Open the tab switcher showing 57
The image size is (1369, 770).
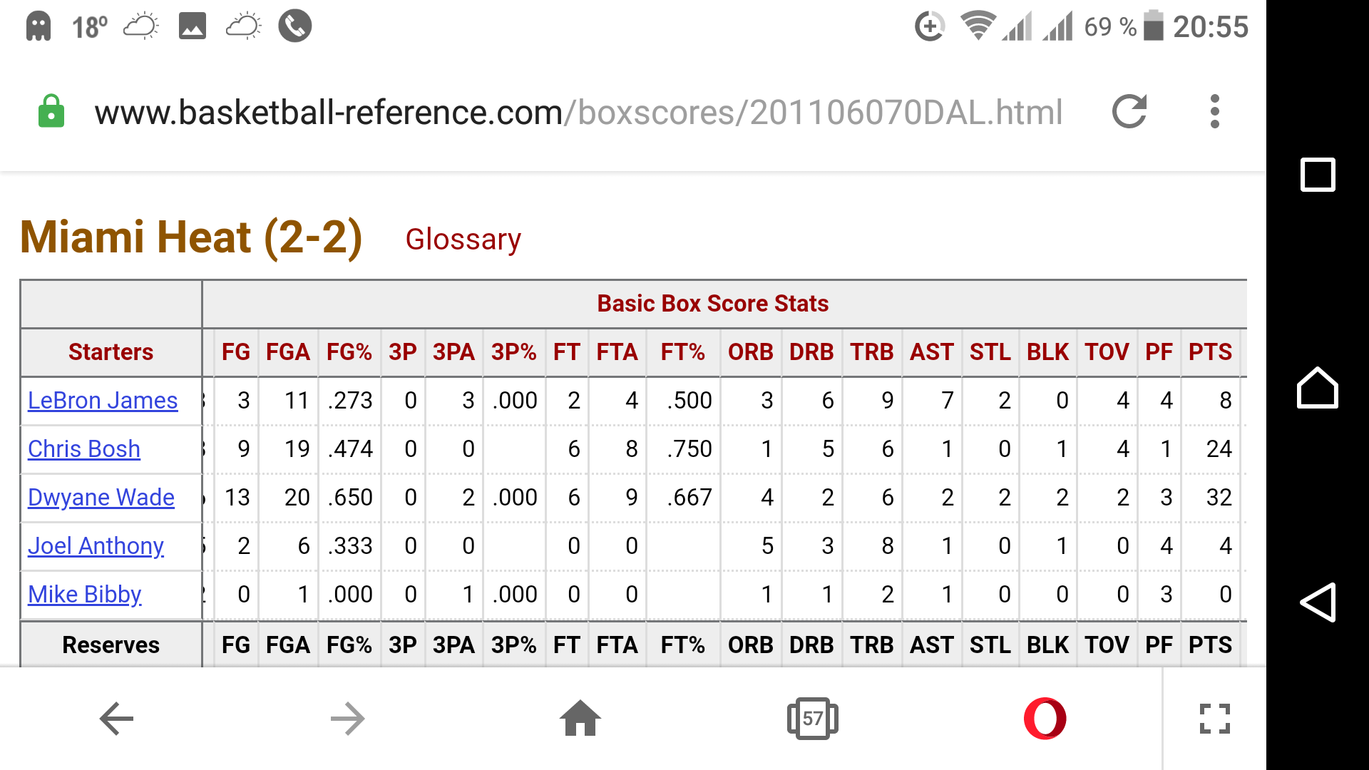(x=812, y=718)
